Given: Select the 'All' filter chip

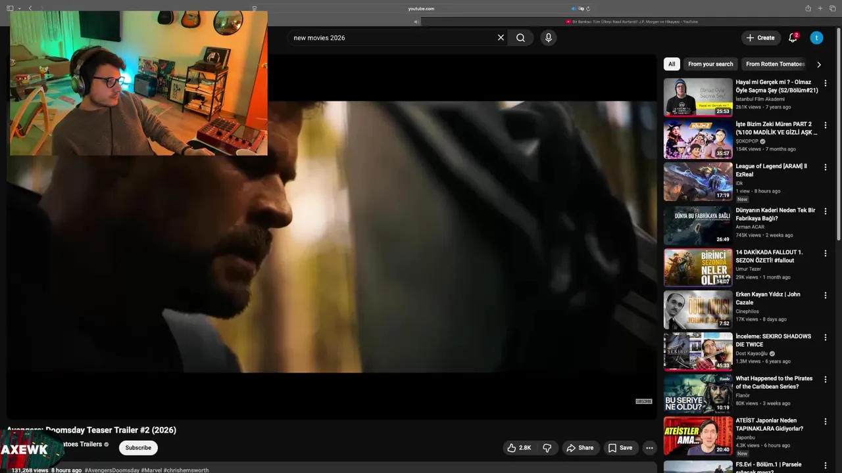Looking at the screenshot, I should tap(672, 64).
